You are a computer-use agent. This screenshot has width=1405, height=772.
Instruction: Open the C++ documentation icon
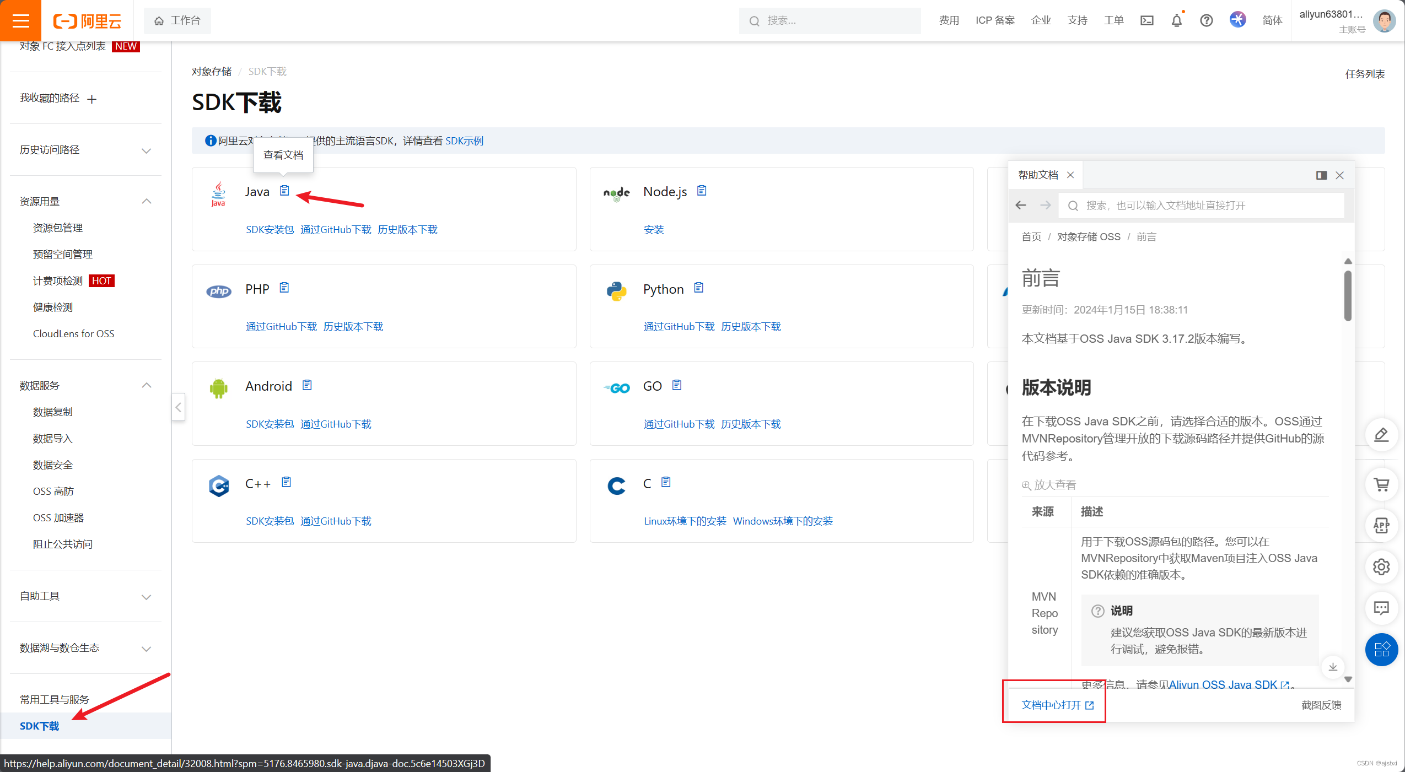click(286, 482)
